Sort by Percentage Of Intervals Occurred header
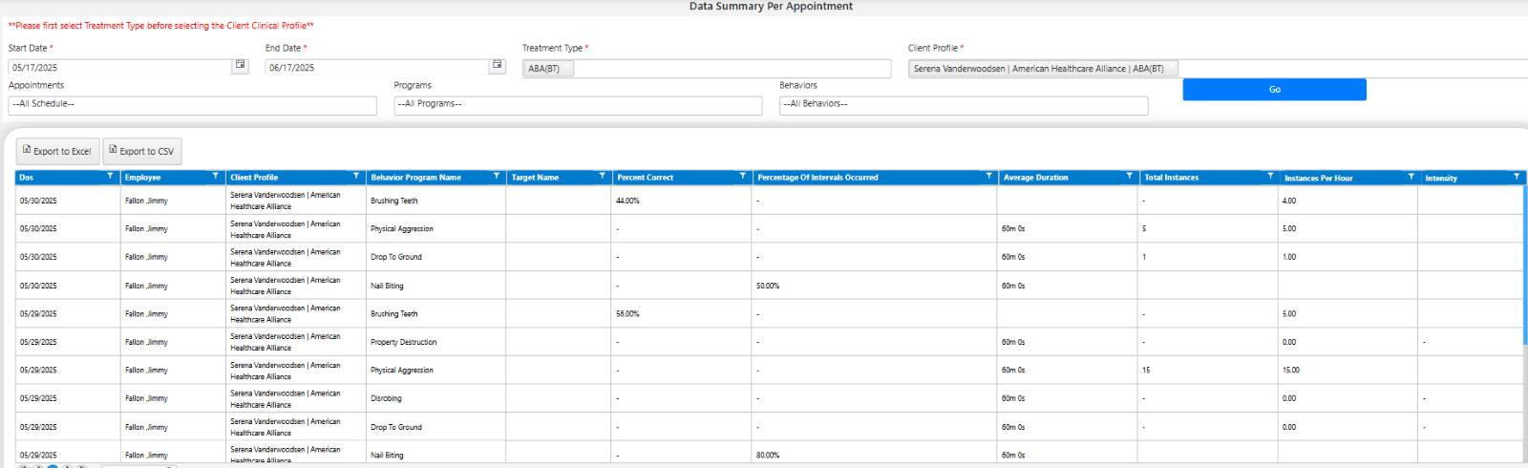 coord(817,178)
